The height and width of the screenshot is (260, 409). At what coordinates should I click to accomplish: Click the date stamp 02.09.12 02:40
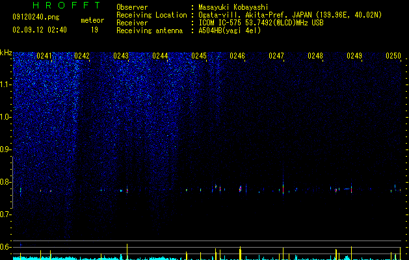point(40,30)
